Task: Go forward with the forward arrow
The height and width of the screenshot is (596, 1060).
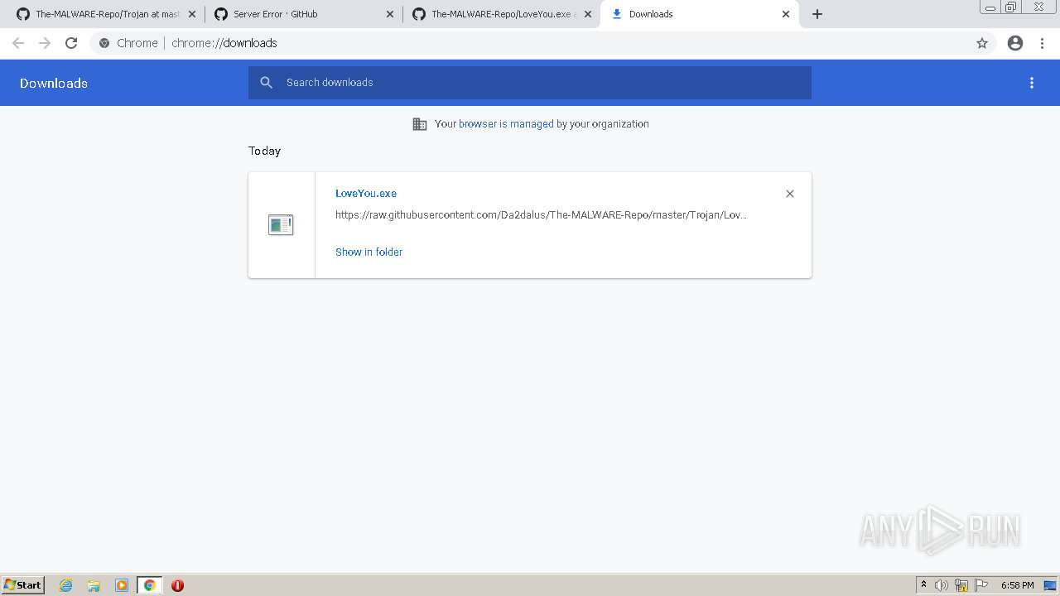Action: (45, 43)
